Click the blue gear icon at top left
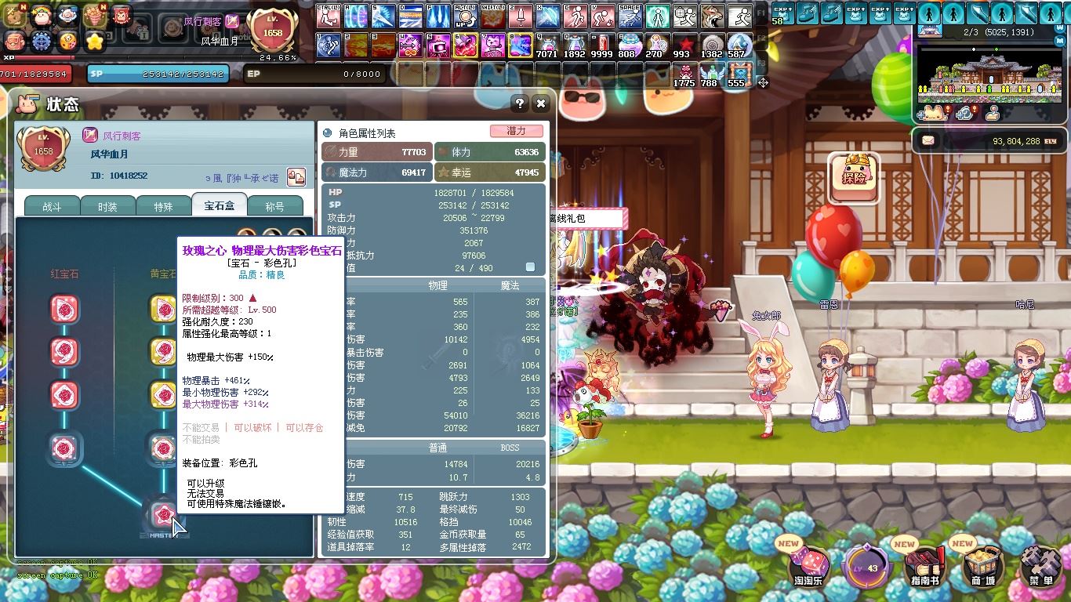The image size is (1071, 602). (x=40, y=42)
